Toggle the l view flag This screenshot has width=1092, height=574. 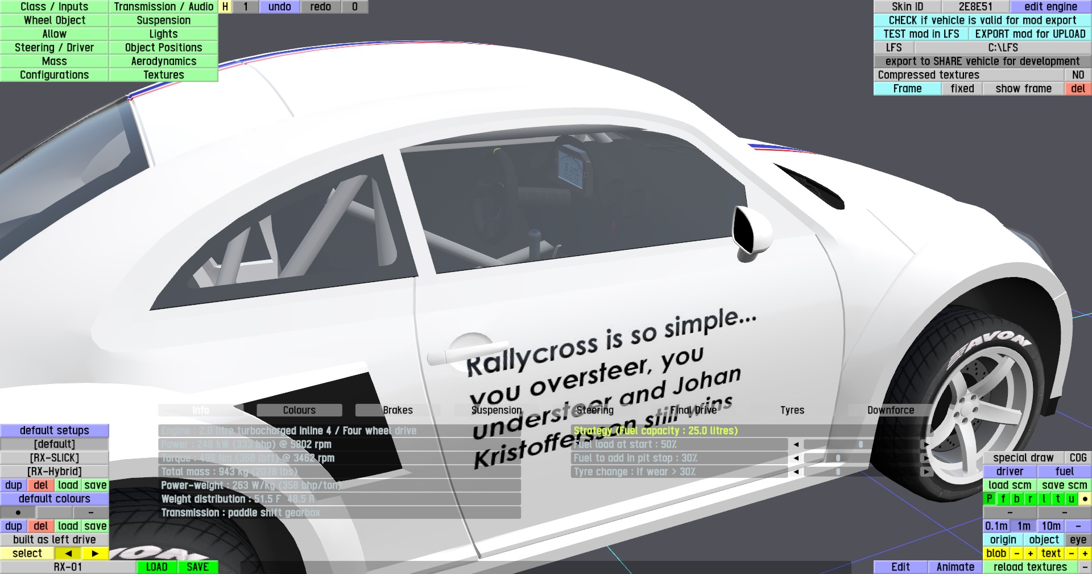[1044, 499]
